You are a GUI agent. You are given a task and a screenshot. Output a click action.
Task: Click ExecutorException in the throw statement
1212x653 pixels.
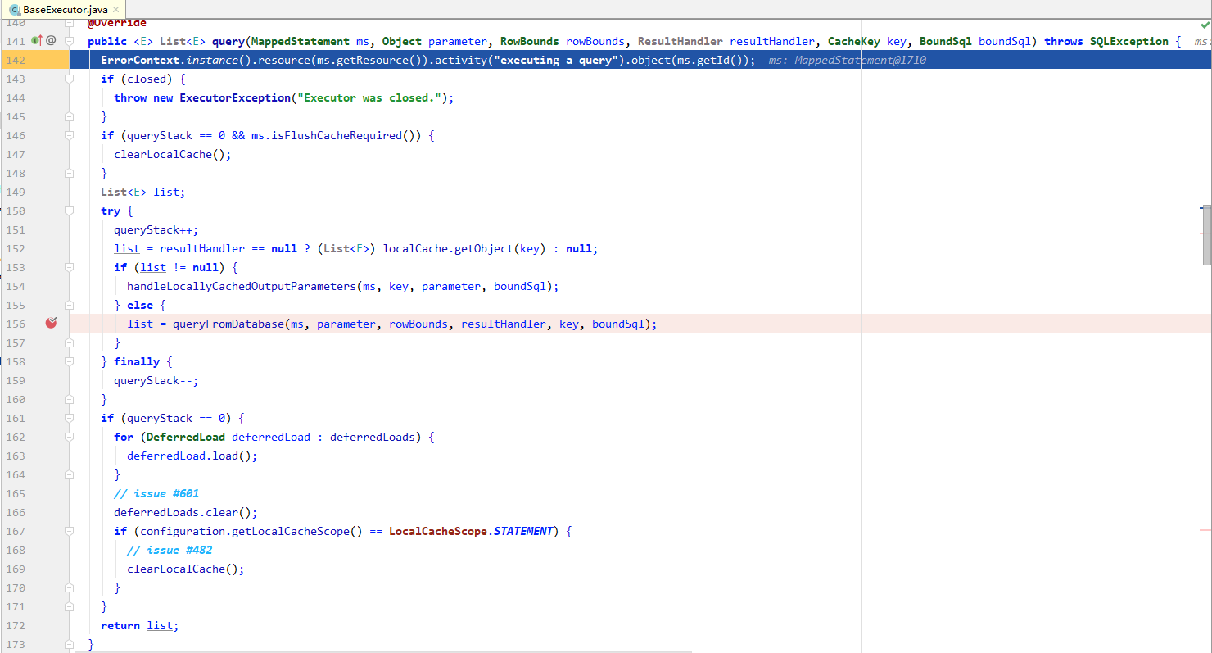(235, 97)
